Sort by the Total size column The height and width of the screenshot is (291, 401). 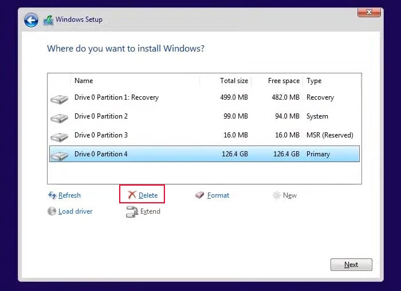pyautogui.click(x=234, y=81)
